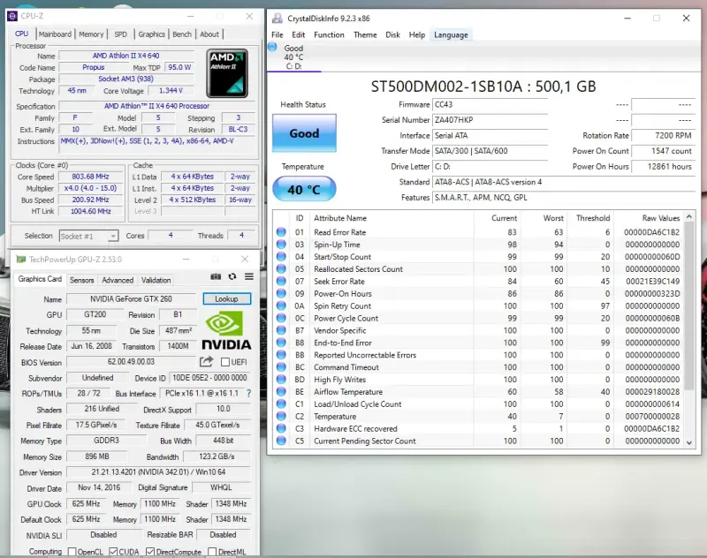Click the Lookup button in GPU-Z
Image resolution: width=707 pixels, height=558 pixels.
[226, 298]
